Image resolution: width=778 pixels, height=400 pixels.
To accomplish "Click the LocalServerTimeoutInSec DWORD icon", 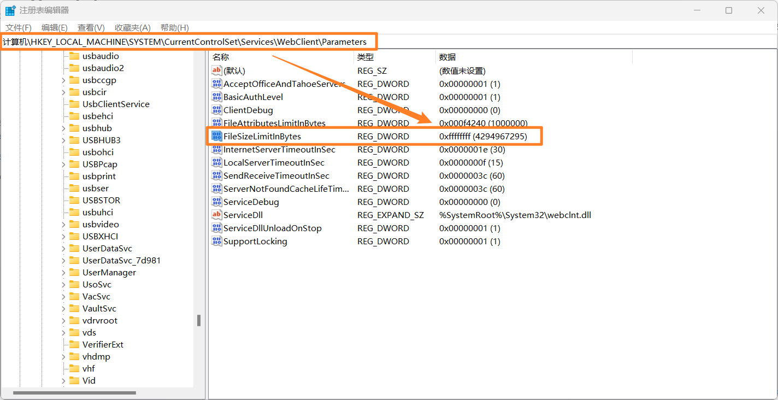I will pyautogui.click(x=217, y=162).
